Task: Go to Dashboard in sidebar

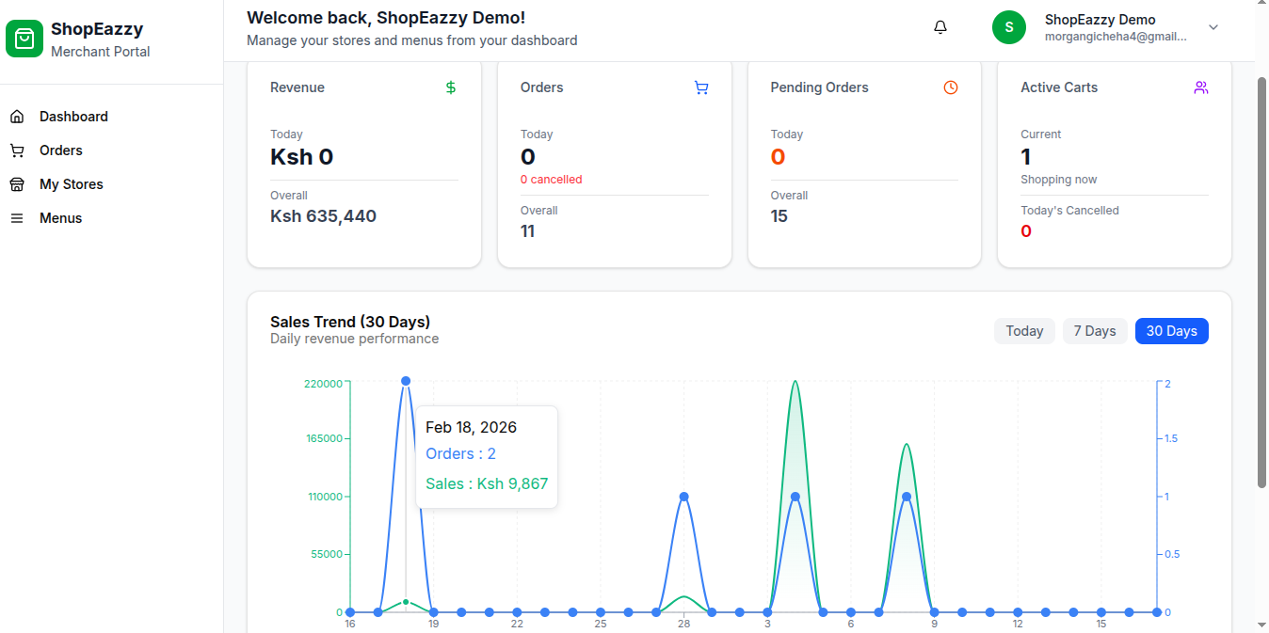Action: tap(73, 117)
